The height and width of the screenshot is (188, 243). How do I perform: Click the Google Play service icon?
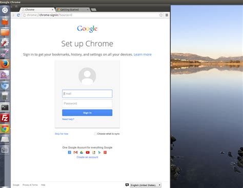pos(99,152)
